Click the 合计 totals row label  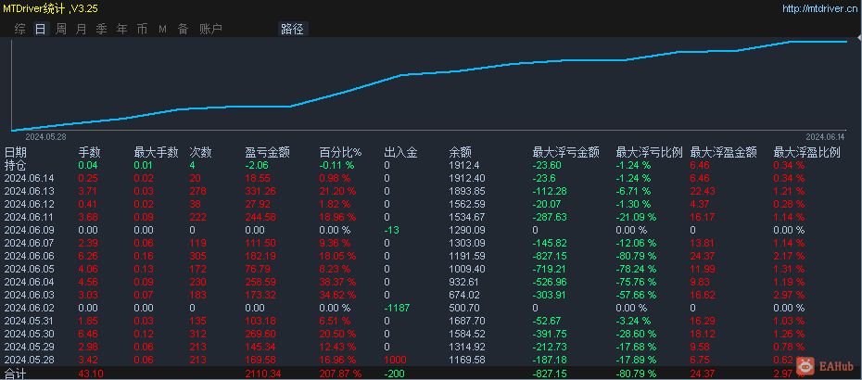pyautogui.click(x=16, y=374)
